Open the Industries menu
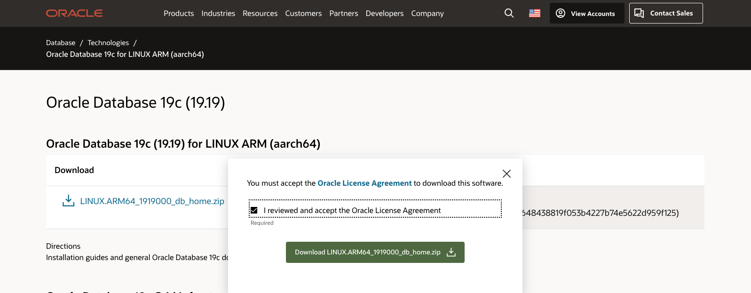 [x=218, y=13]
